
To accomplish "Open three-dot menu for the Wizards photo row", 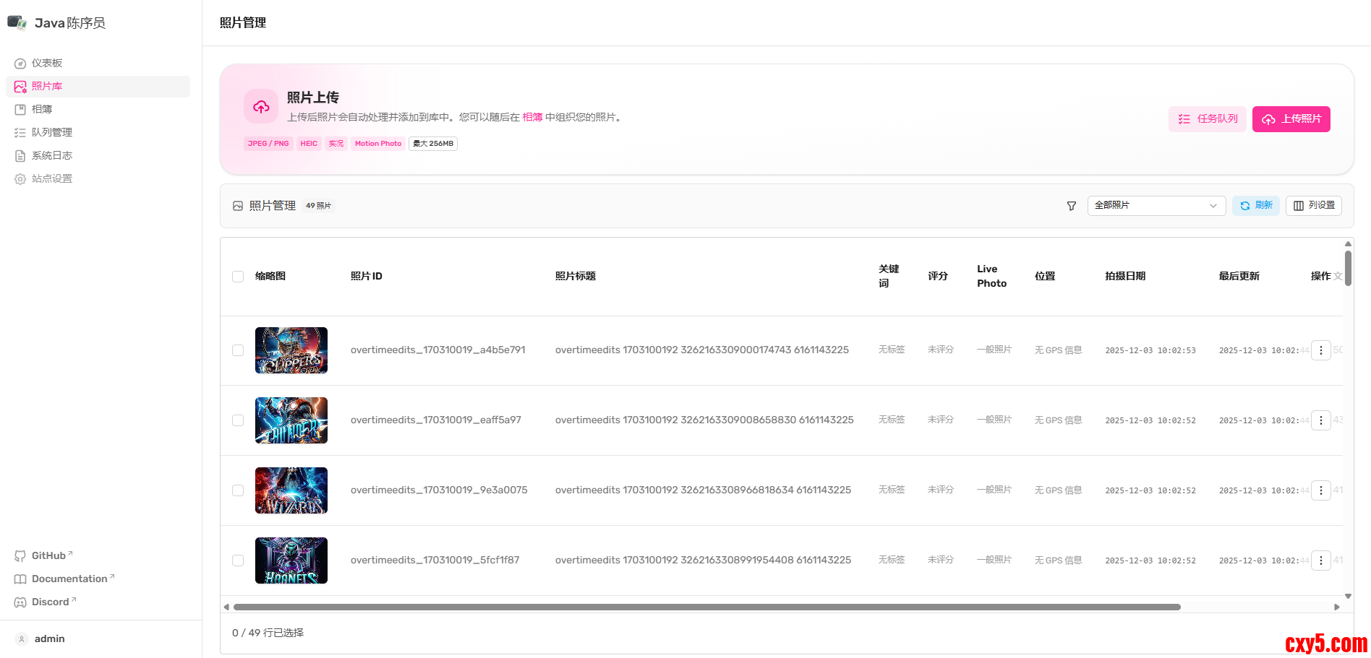I will point(1320,490).
